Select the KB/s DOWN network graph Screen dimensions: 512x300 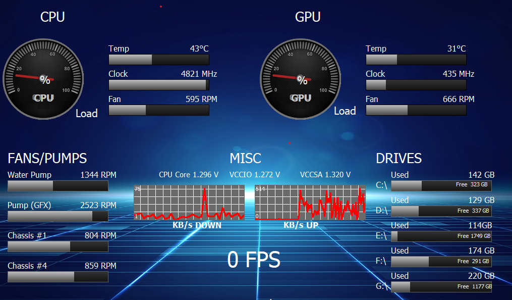189,202
